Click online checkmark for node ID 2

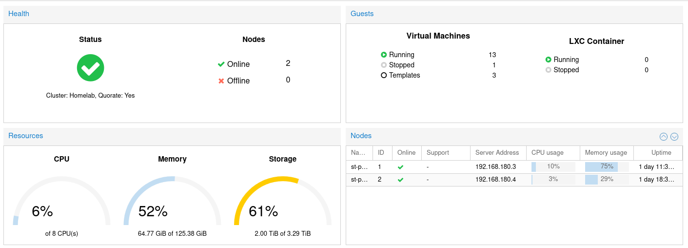[x=400, y=180]
